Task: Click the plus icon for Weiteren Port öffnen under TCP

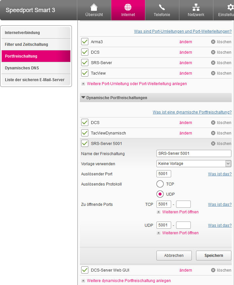Action: point(158,212)
